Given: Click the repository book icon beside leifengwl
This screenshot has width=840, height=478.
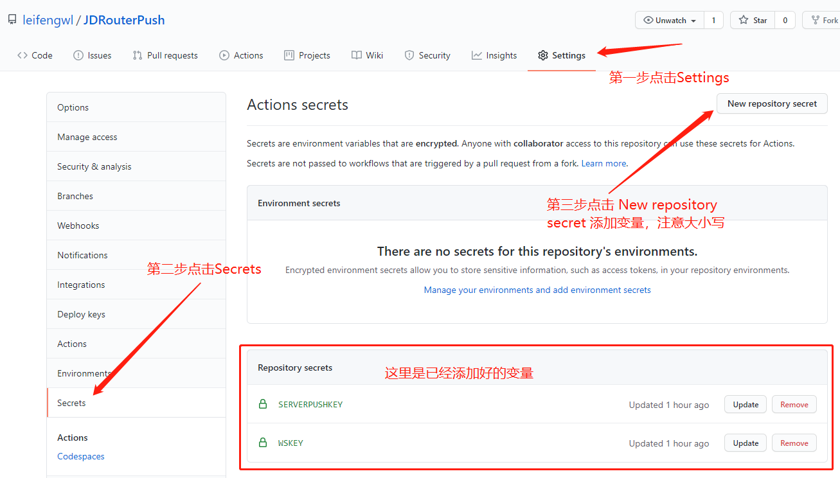Looking at the screenshot, I should point(12,20).
